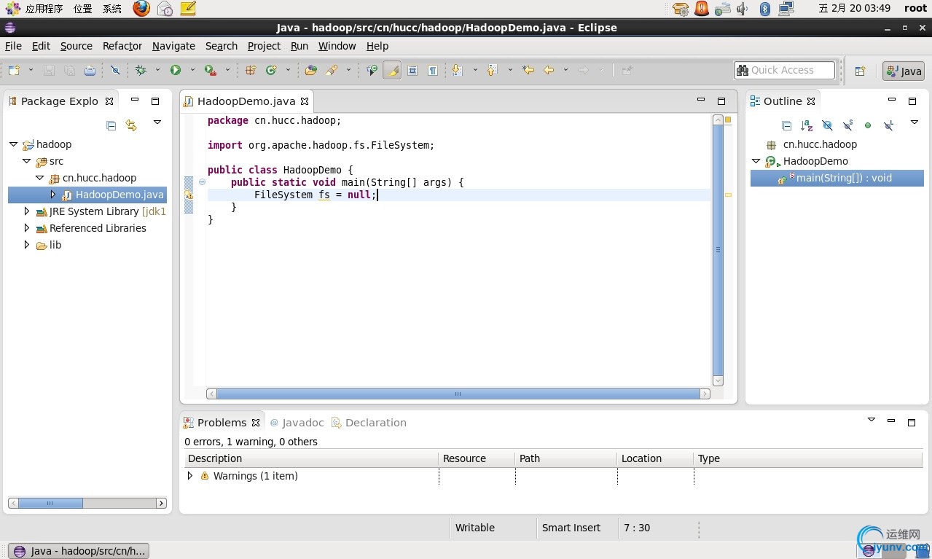Toggle Block Selection Mode icon

click(412, 70)
